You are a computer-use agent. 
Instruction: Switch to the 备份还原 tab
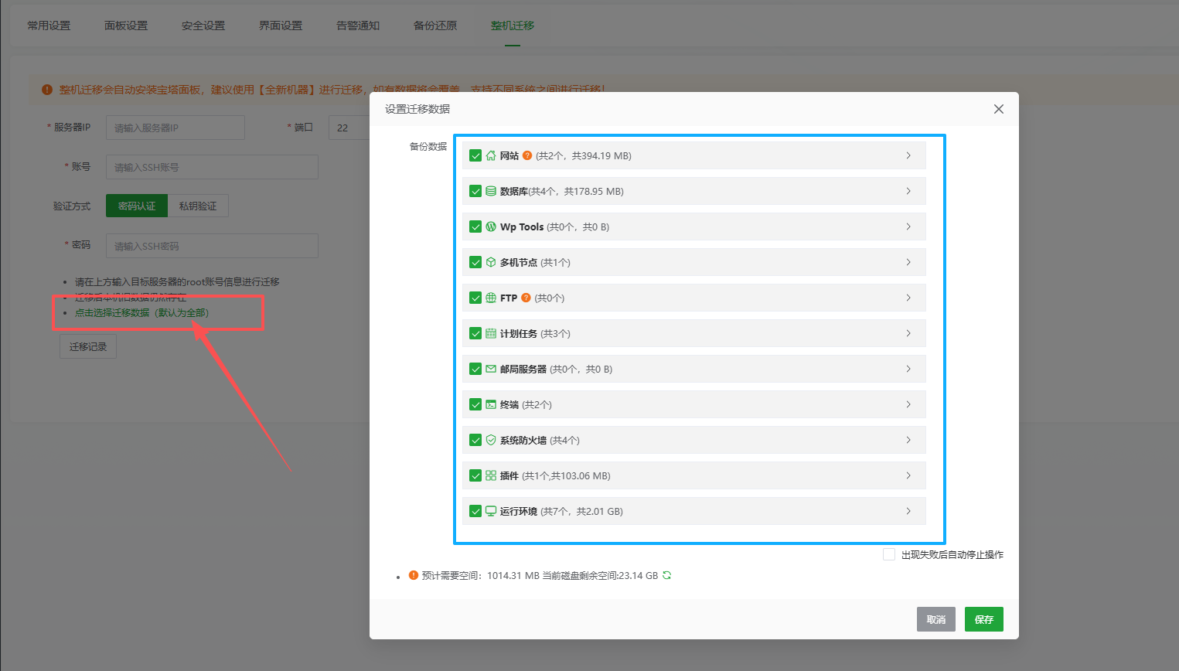[x=435, y=26]
